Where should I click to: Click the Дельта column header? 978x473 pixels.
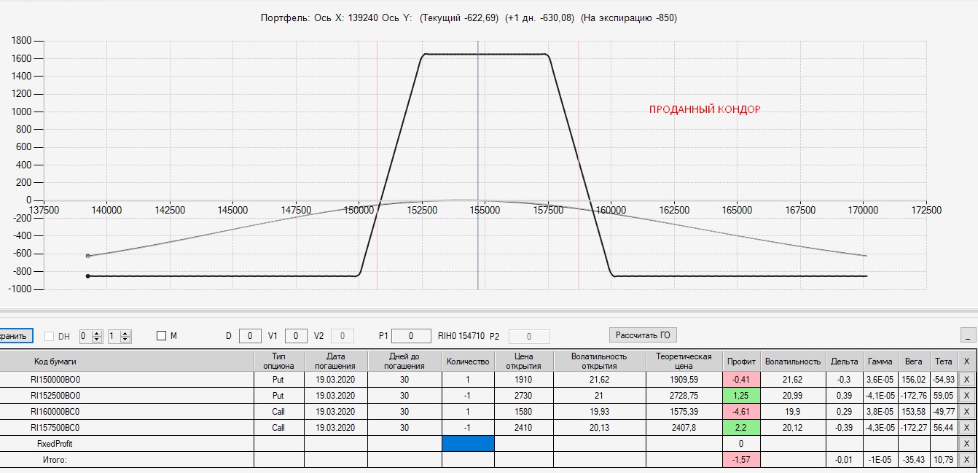click(x=844, y=361)
